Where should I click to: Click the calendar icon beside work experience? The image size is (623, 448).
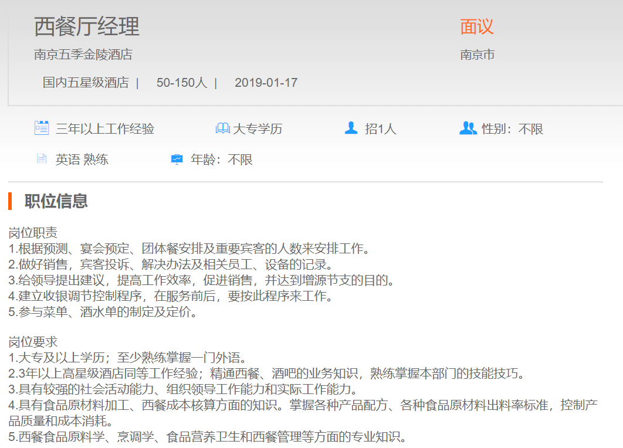(x=41, y=128)
